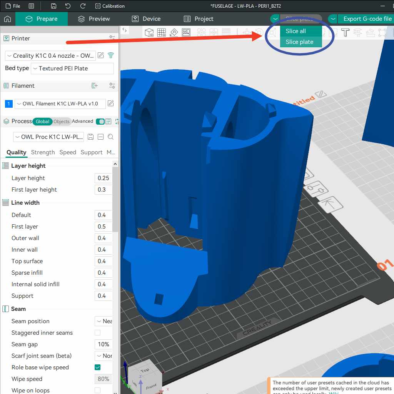Choose Slice all from the menu

[295, 31]
